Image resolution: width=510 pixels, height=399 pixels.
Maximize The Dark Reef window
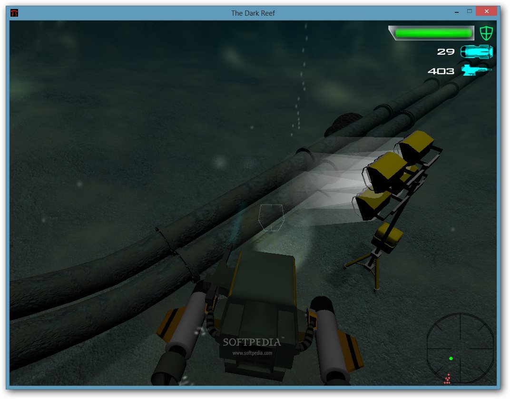[x=470, y=11]
